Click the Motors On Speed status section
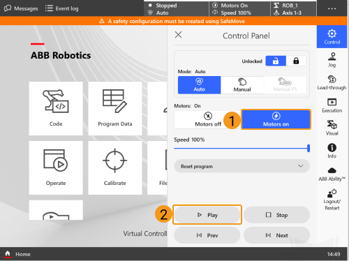Viewport: 349px width, 261px height. click(239, 9)
